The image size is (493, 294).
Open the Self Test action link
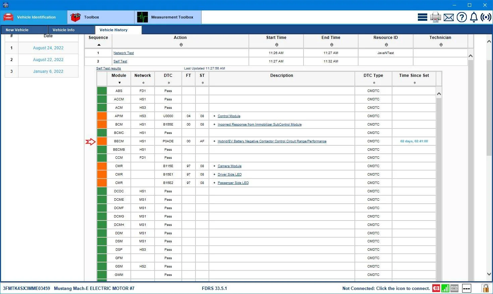120,61
